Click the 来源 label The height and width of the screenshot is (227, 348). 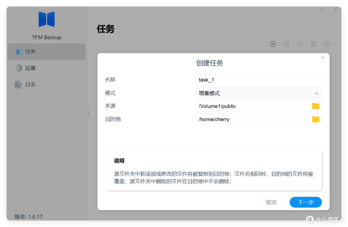(110, 106)
